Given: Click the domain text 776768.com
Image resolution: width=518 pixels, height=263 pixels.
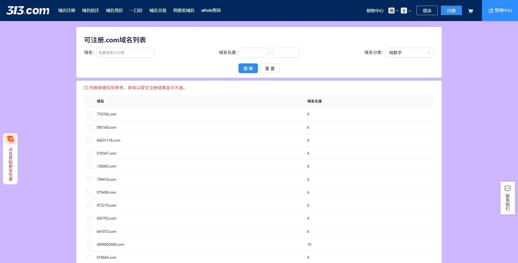Looking at the screenshot, I should (106, 114).
